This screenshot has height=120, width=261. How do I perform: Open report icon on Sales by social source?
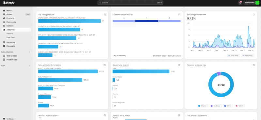pyautogui.click(x=179, y=115)
